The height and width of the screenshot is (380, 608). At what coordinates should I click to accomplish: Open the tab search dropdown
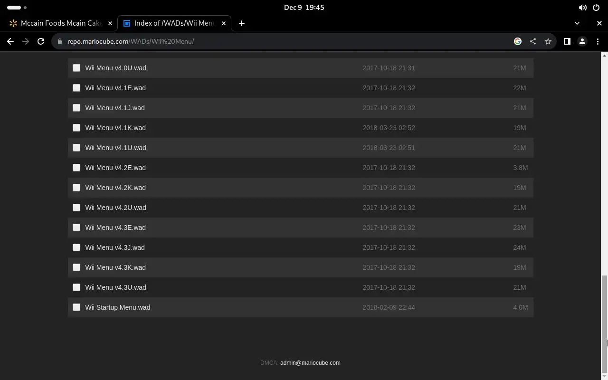click(577, 23)
